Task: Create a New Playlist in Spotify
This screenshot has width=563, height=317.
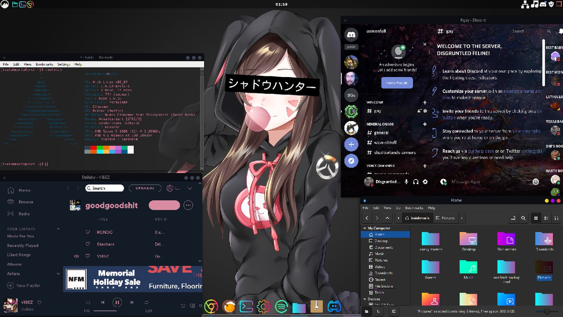Action: click(x=24, y=286)
